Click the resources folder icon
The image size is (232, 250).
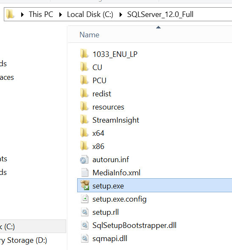click(84, 107)
